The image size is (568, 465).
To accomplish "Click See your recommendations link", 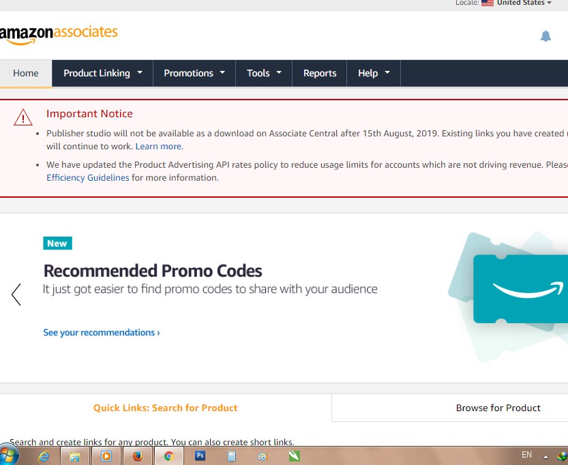I will [x=102, y=333].
